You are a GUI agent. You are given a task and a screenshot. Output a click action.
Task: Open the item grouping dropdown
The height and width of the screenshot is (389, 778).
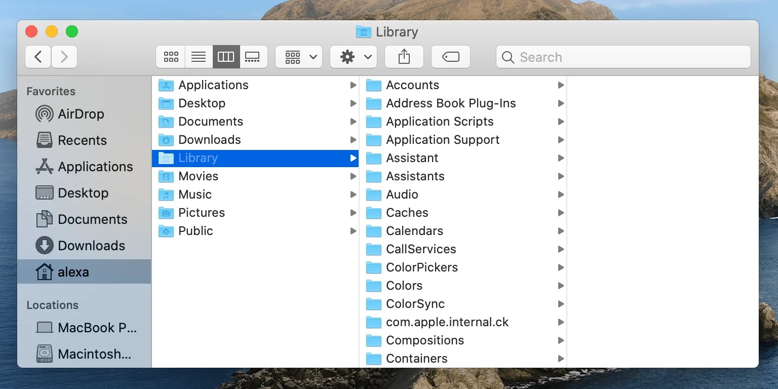pos(298,57)
